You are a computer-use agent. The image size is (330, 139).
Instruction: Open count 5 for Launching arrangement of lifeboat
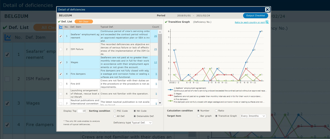click(156, 94)
